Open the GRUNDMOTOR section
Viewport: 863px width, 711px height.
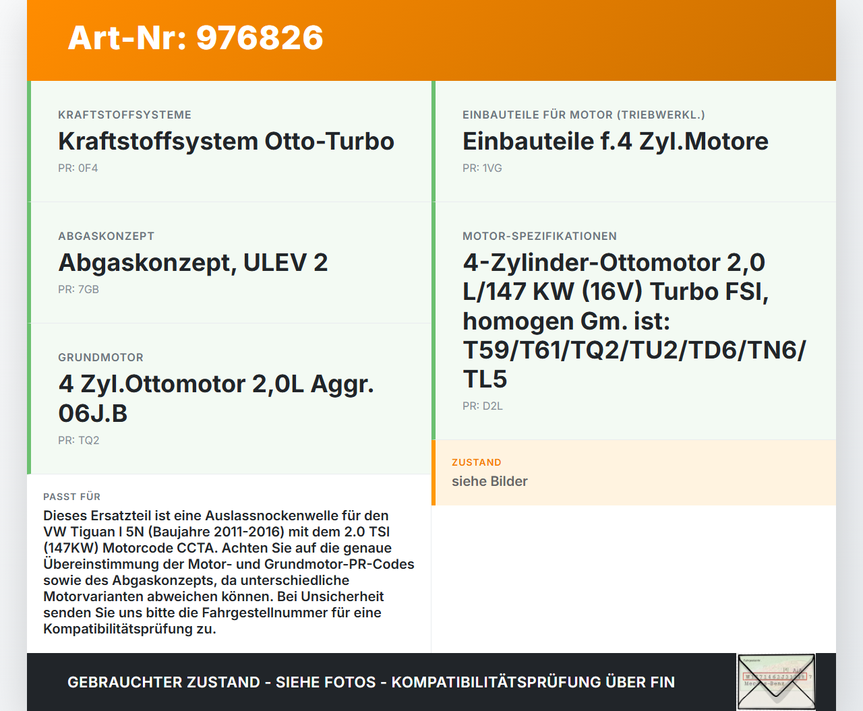click(x=101, y=357)
